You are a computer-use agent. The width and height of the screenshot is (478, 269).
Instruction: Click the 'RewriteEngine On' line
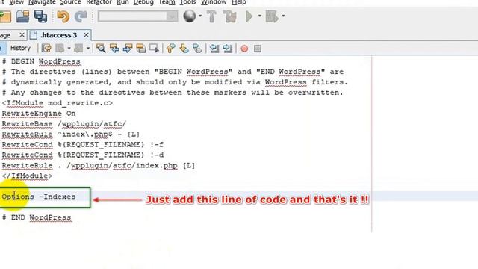(39, 114)
